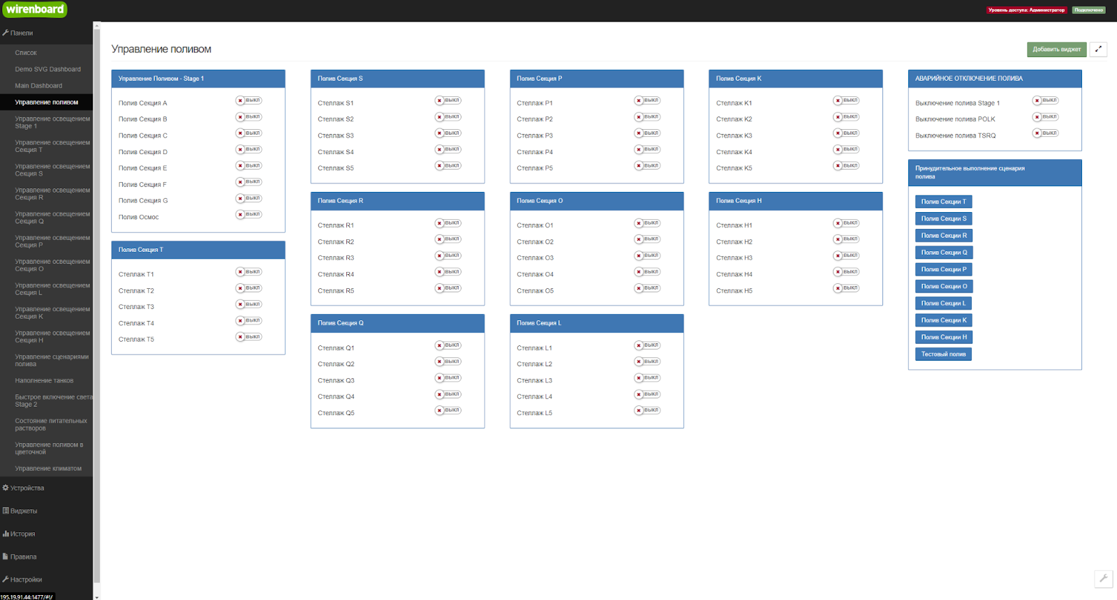Screen dimensions: 1117x600
Task: Click the Wirenboard logo
Action: point(34,9)
